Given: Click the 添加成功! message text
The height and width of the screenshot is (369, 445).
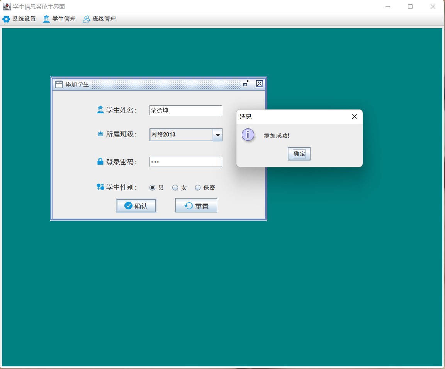Looking at the screenshot, I should pyautogui.click(x=277, y=135).
